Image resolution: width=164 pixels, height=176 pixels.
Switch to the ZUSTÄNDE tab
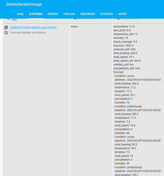(x=36, y=14)
